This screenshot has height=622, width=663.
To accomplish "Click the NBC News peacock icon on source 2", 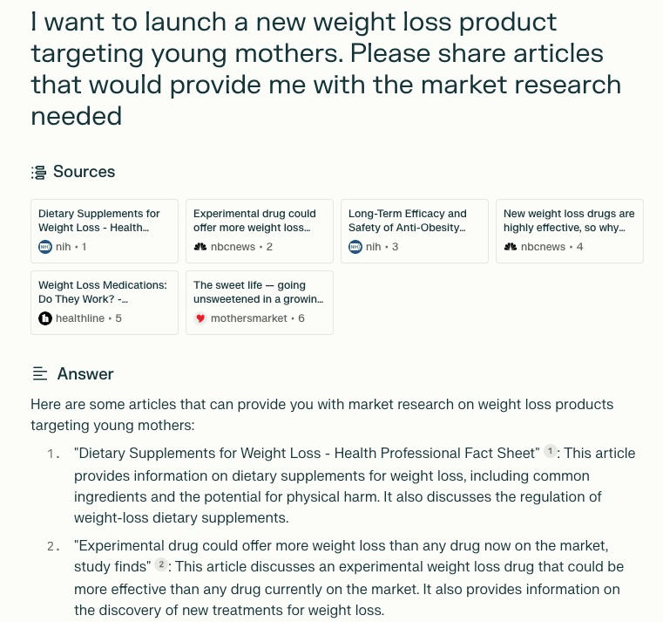I will (x=200, y=246).
